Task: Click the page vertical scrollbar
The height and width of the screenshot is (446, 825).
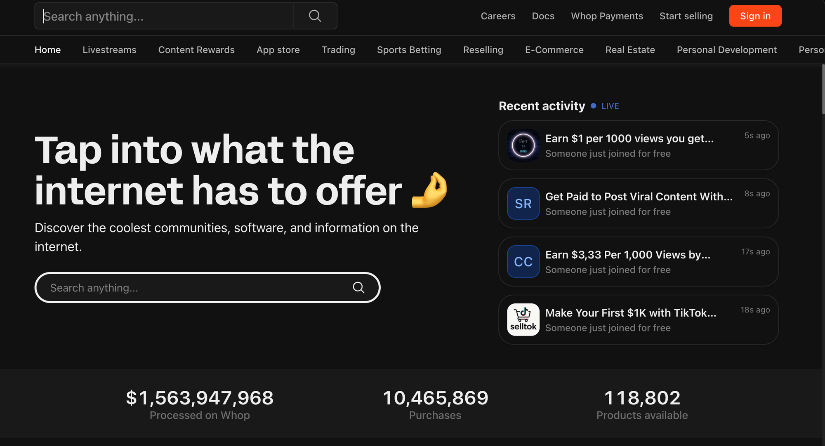Action: coord(823,89)
